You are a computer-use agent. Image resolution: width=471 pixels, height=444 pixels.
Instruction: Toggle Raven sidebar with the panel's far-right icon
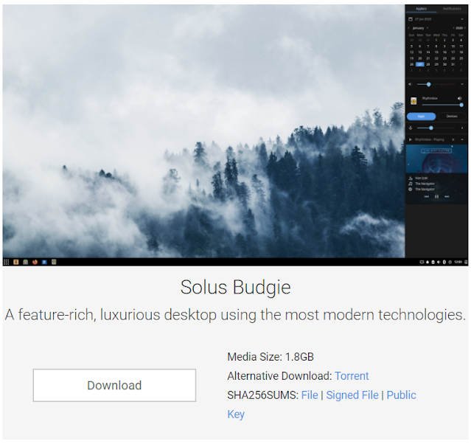(x=466, y=262)
